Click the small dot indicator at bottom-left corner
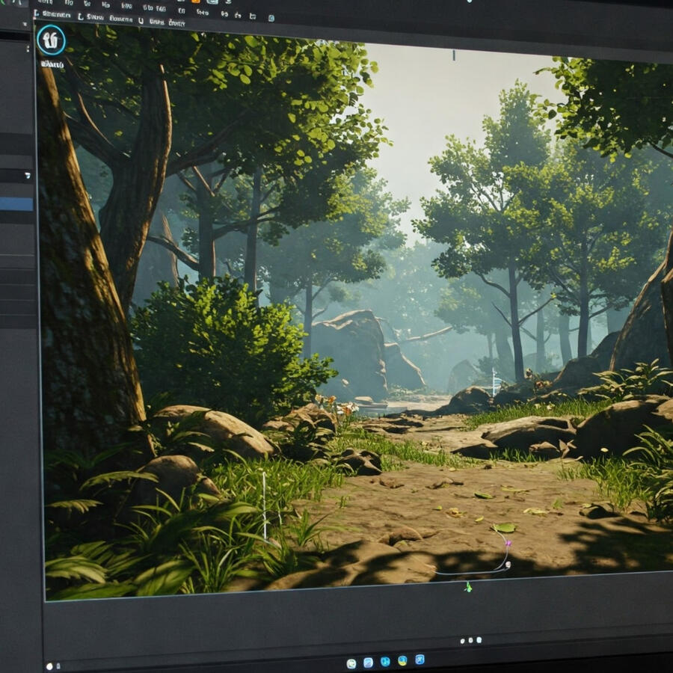Viewport: 673px width, 673px height. (x=49, y=666)
